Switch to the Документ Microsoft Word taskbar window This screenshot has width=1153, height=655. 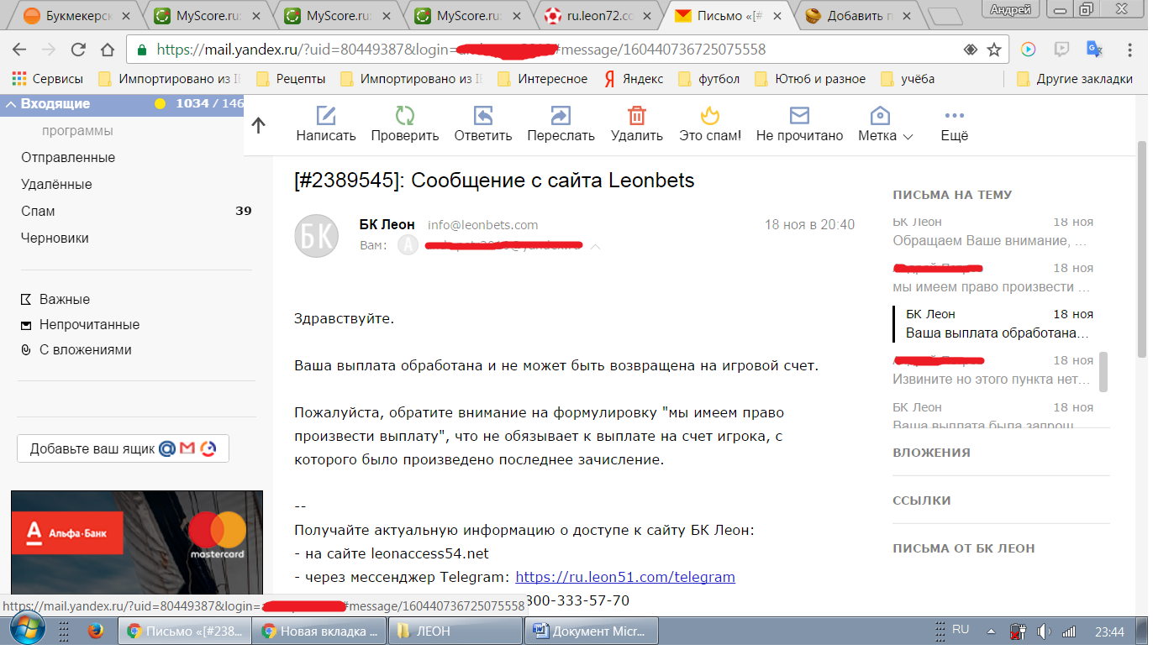click(590, 631)
